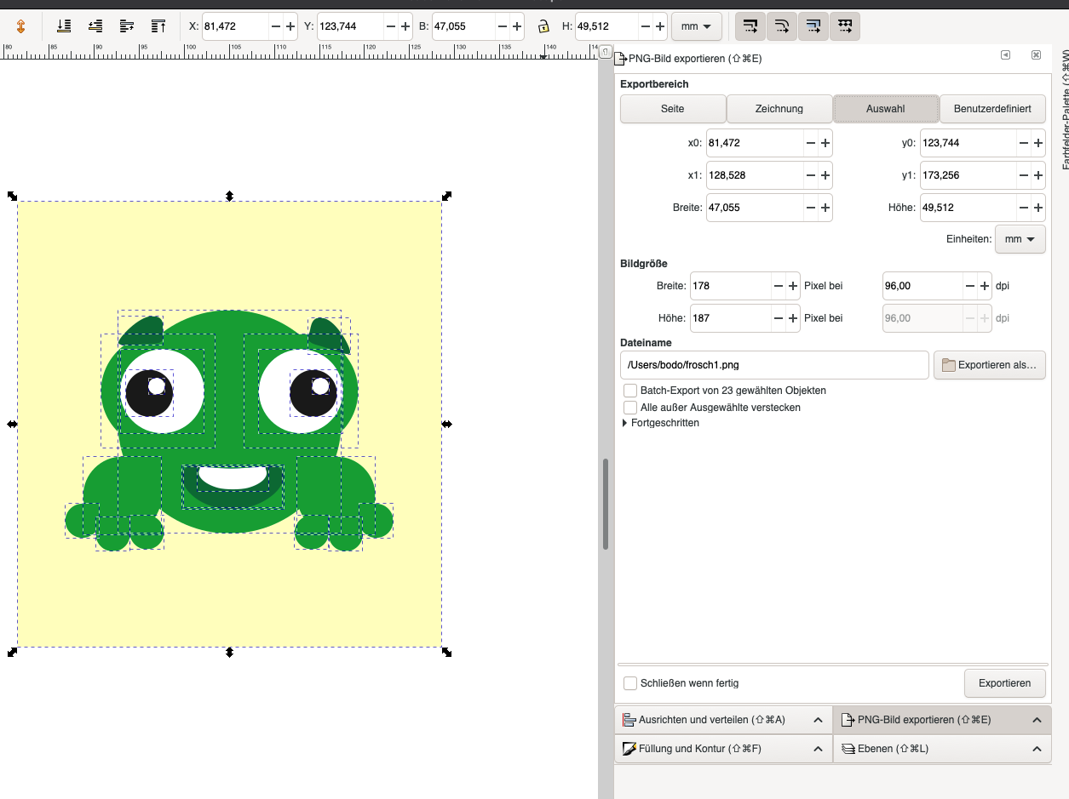The height and width of the screenshot is (799, 1069).
Task: Click the lower selection one step icon
Action: pos(95,26)
